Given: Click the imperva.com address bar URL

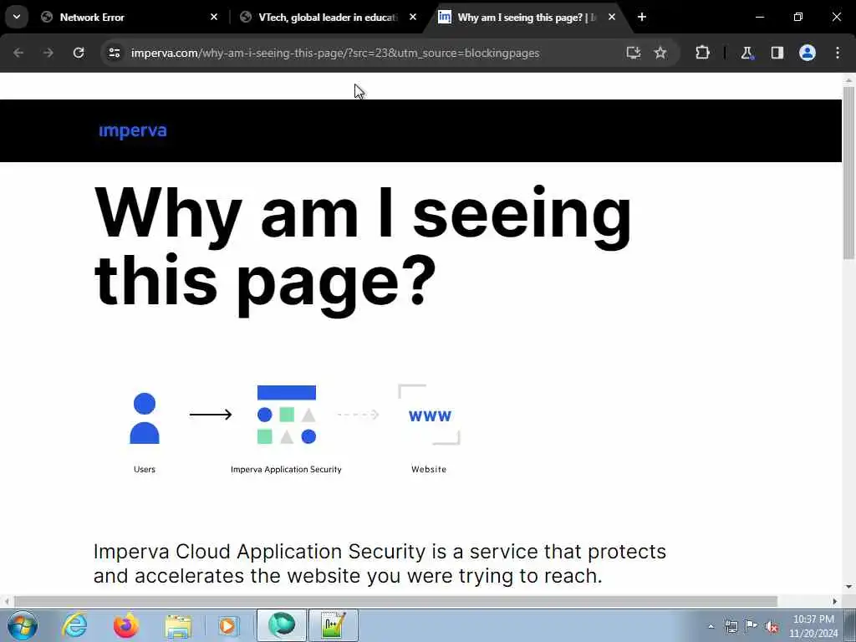Looking at the screenshot, I should [335, 53].
